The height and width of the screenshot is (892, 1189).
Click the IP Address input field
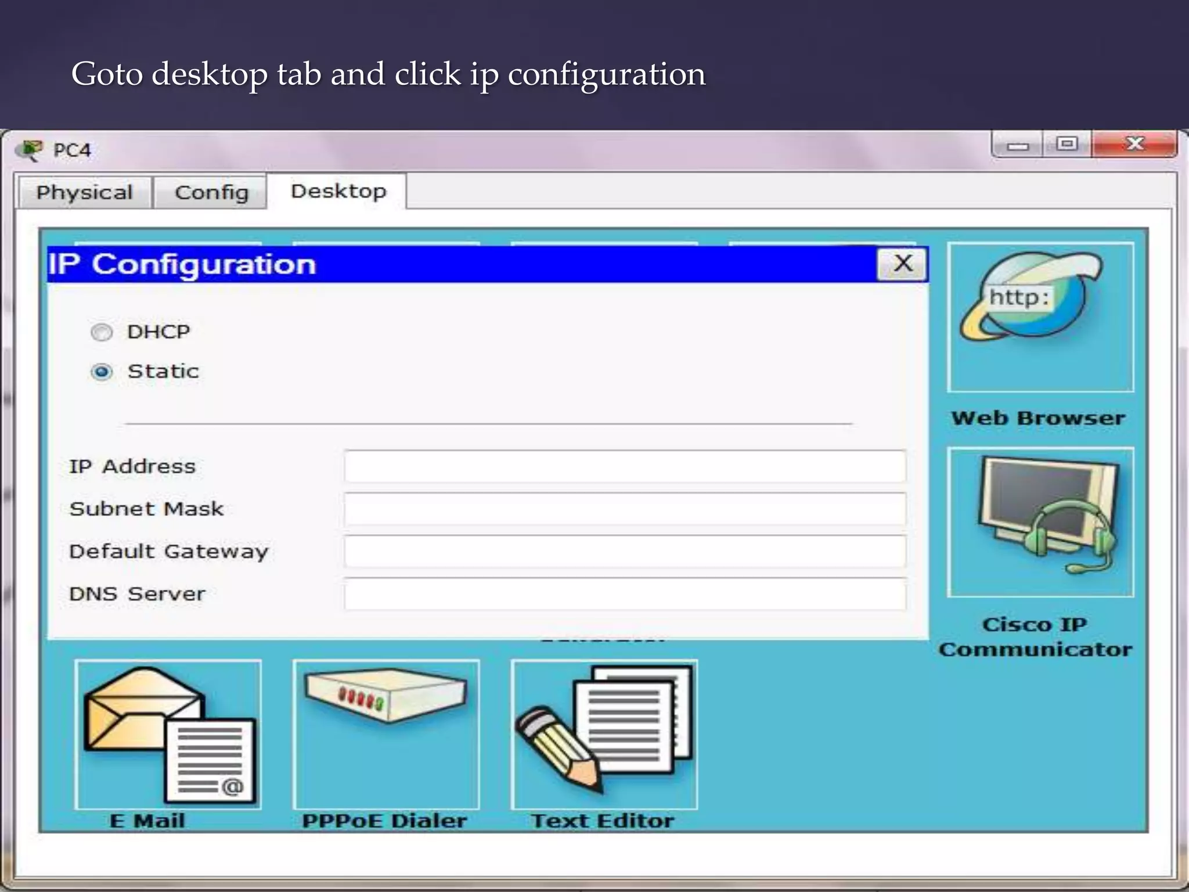(624, 466)
